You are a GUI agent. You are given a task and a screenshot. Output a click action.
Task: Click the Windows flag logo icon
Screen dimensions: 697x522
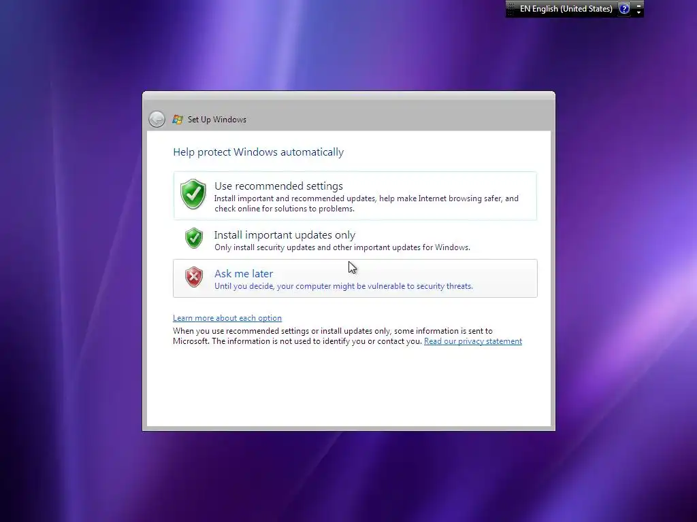coord(178,120)
